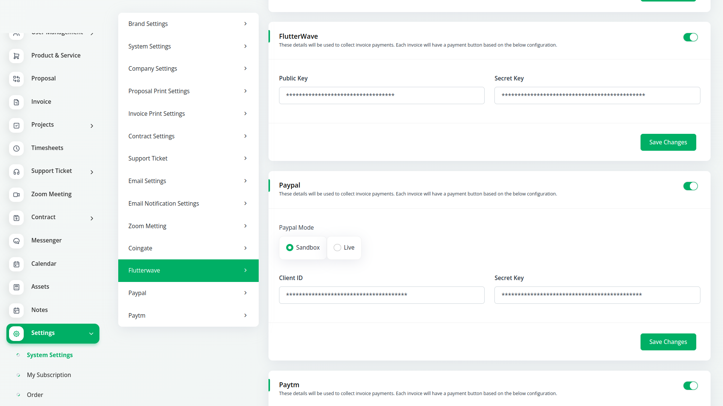Open My Subscription link
This screenshot has width=723, height=406.
49,375
